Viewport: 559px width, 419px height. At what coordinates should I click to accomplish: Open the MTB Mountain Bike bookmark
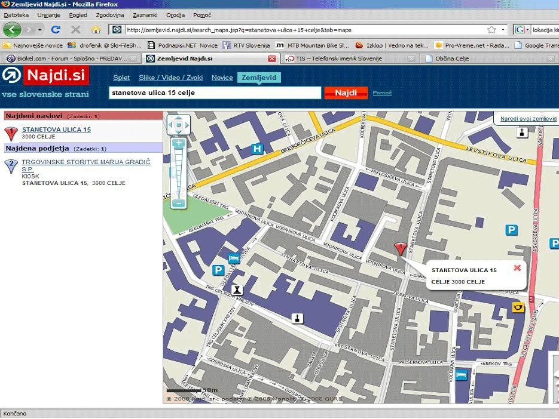[313, 45]
